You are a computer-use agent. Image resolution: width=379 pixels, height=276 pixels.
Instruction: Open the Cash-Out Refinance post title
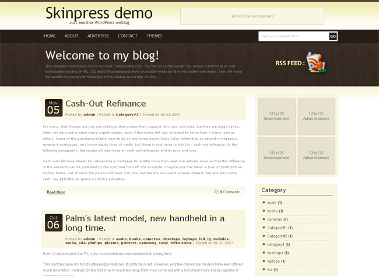point(106,104)
